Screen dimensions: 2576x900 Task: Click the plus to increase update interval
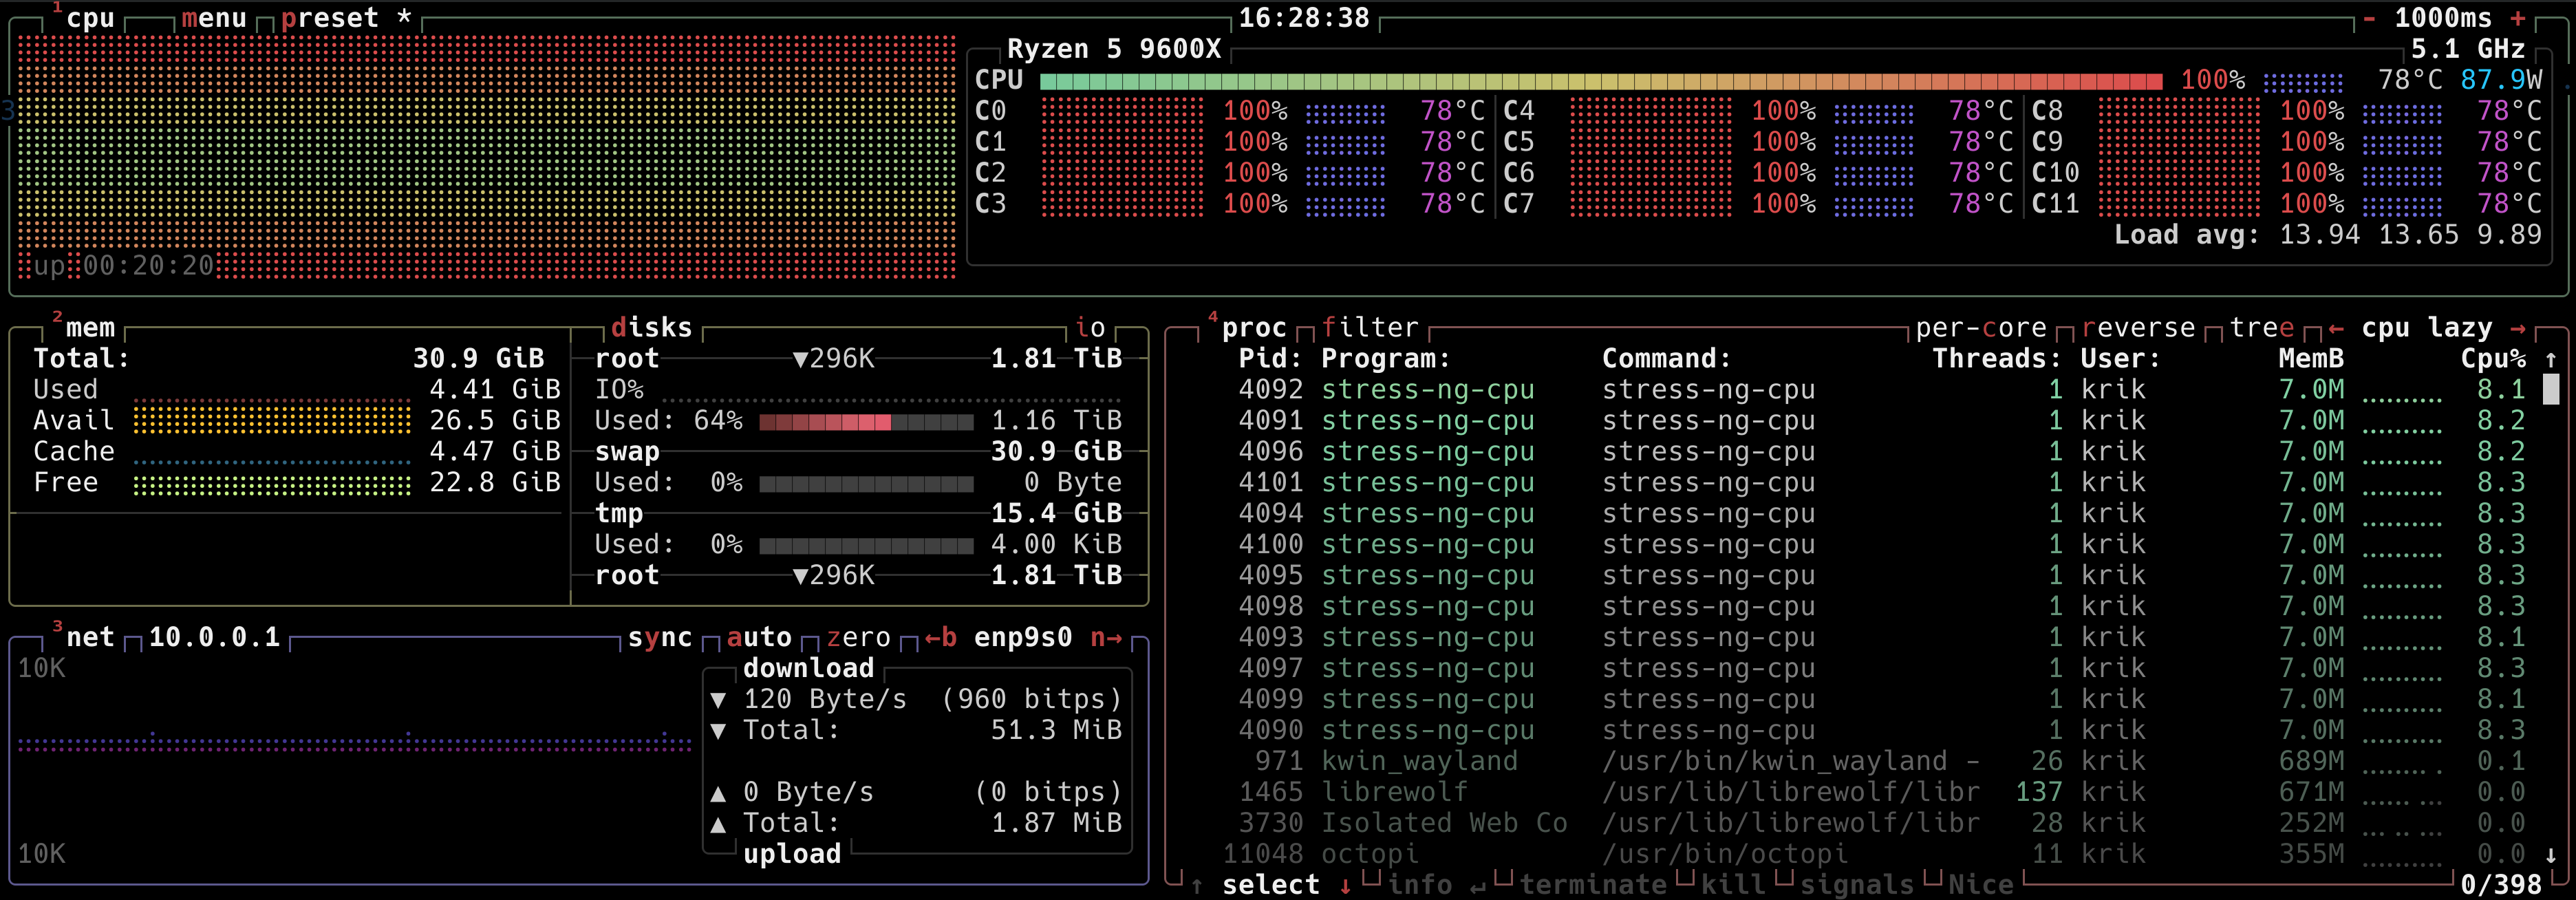pos(2518,18)
